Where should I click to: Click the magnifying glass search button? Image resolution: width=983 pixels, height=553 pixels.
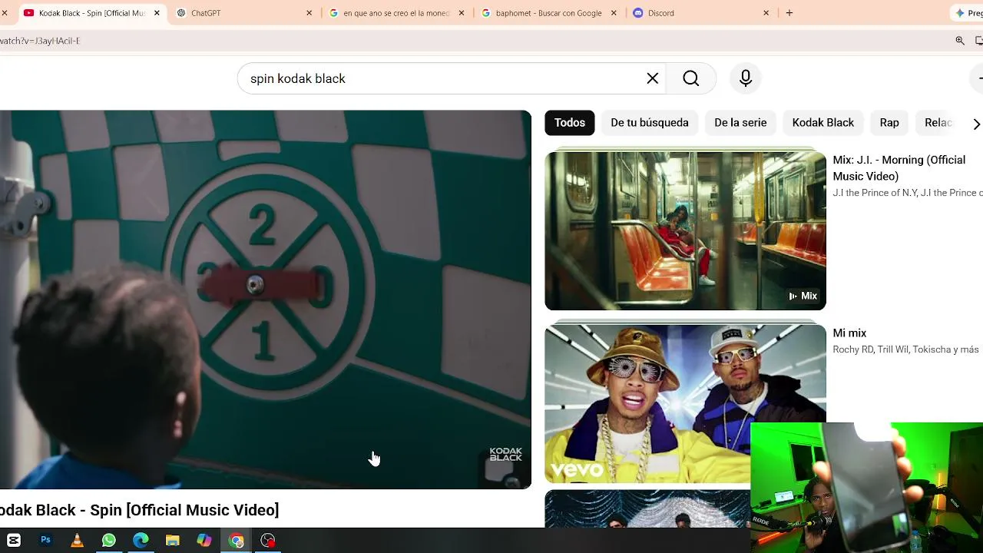691,78
